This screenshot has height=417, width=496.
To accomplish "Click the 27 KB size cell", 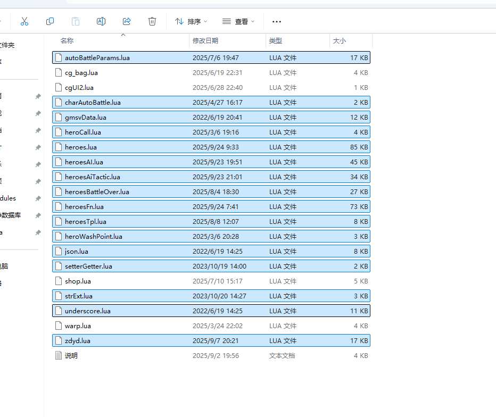I will 359,191.
